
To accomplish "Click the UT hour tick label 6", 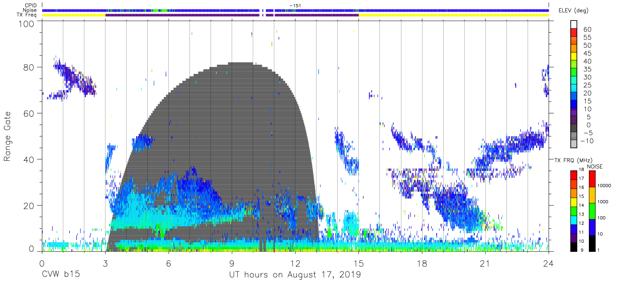I will pyautogui.click(x=168, y=264).
